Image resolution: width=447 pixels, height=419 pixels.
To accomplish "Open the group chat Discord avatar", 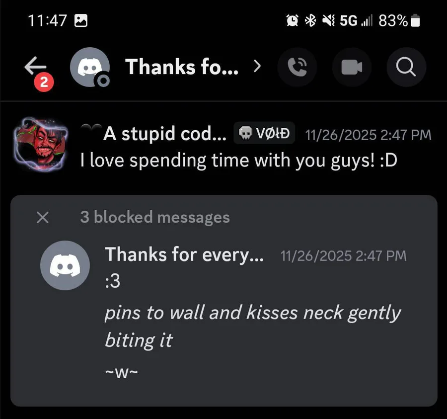I will pos(90,67).
